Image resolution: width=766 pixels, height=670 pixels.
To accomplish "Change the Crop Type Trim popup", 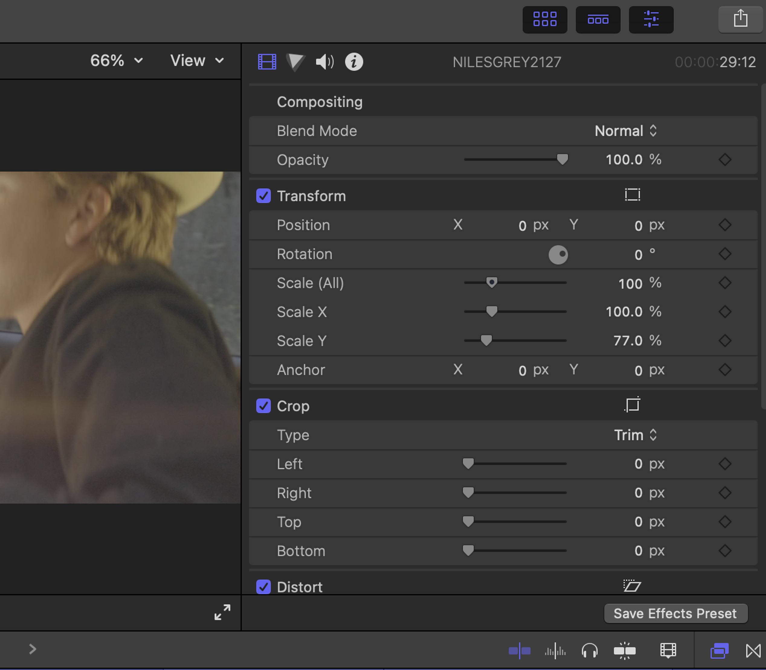I will coord(636,435).
